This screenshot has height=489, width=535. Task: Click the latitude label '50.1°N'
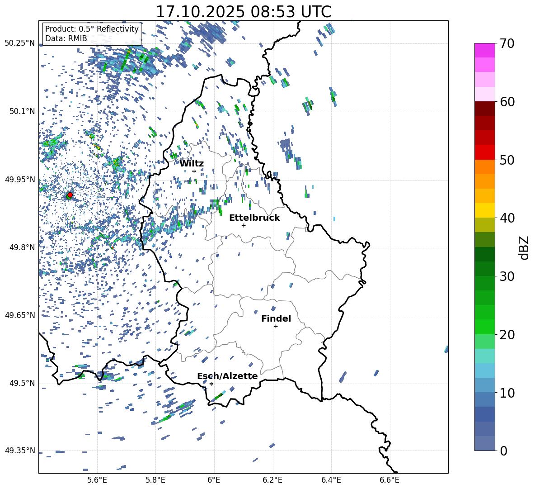click(22, 112)
